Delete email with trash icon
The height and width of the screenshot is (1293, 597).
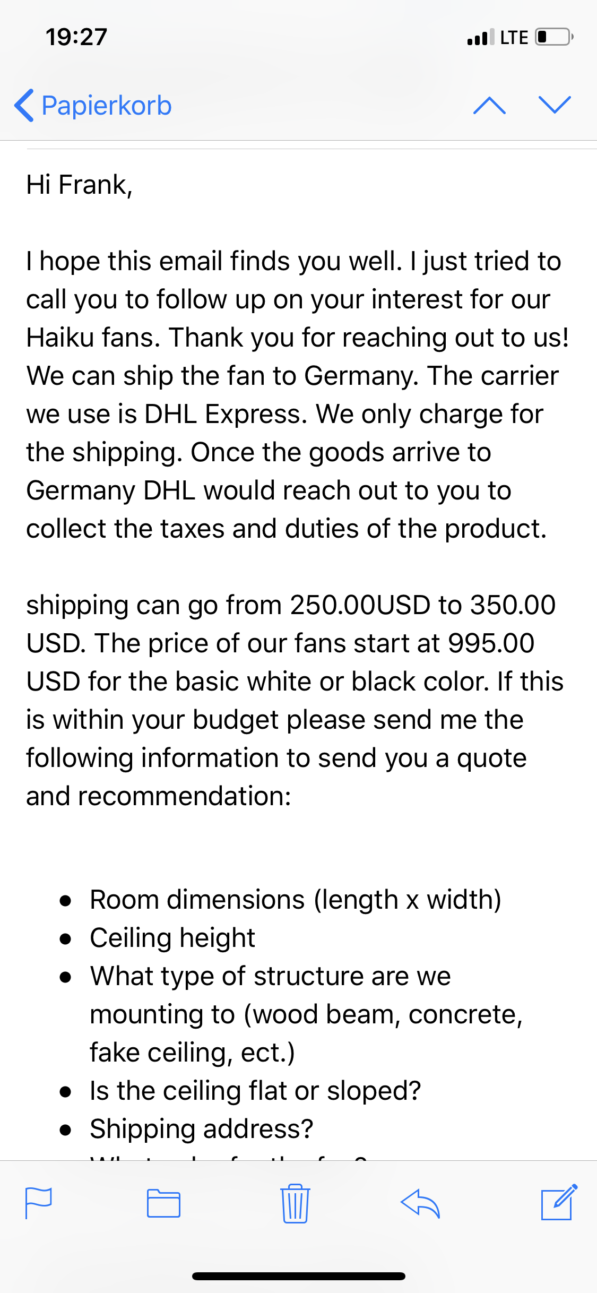pyautogui.click(x=295, y=1203)
